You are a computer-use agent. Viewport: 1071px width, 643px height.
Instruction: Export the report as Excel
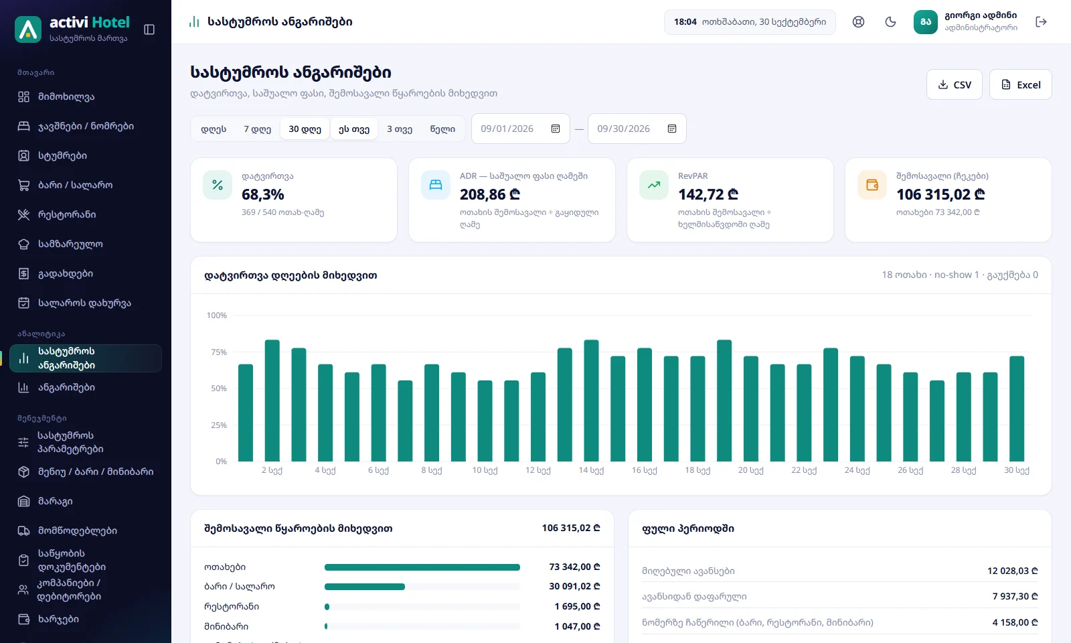pos(1021,84)
